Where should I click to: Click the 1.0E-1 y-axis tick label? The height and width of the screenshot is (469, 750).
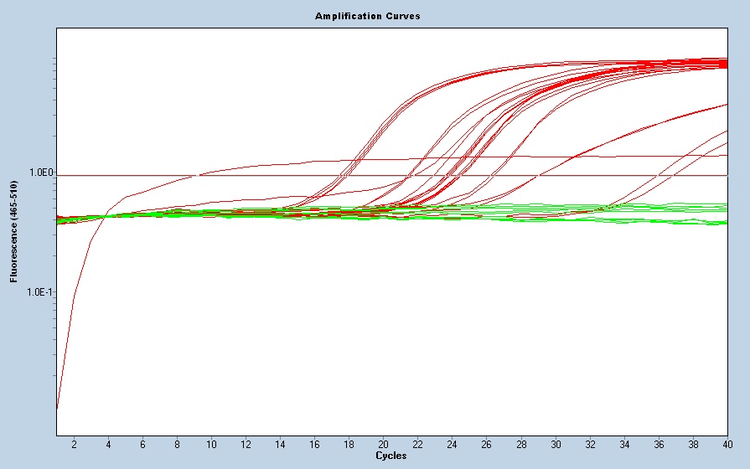[39, 292]
